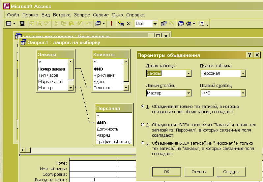Click the Print Preview icon

(39, 24)
